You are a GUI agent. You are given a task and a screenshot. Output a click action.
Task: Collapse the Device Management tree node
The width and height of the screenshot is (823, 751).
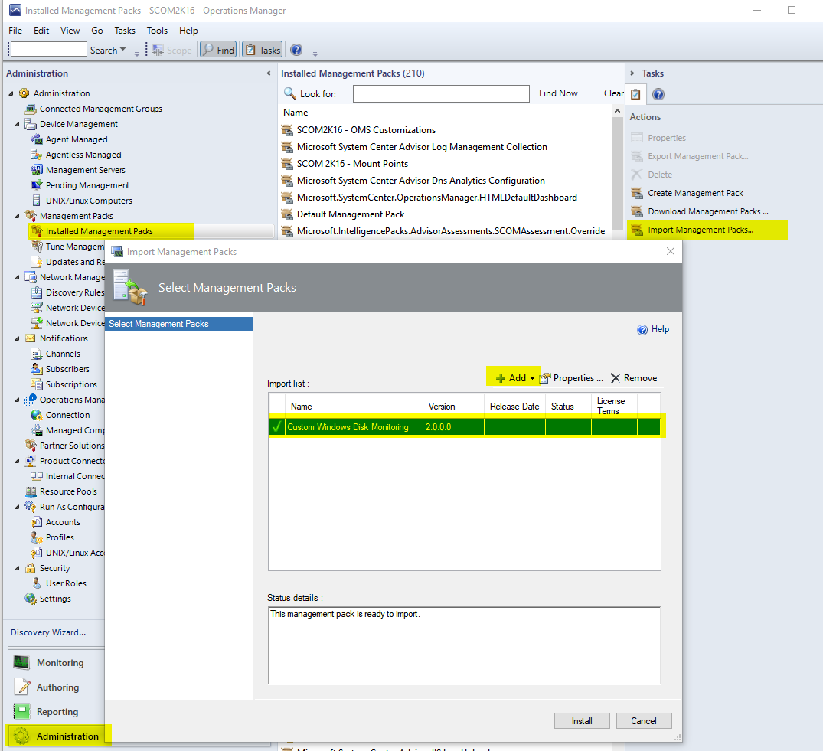(18, 124)
